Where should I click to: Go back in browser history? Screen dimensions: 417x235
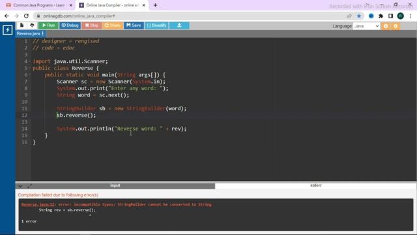click(7, 16)
